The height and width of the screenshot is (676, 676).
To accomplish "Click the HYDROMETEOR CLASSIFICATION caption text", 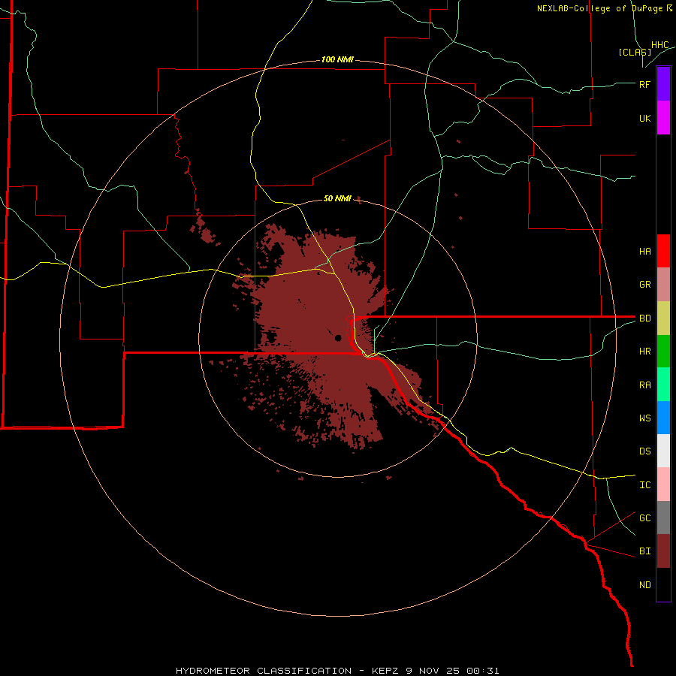I will (x=264, y=671).
